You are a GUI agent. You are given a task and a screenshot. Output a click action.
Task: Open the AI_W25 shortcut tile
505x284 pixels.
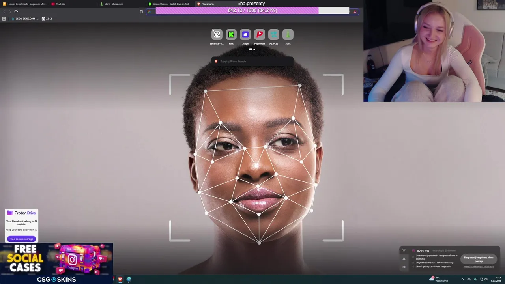point(274,35)
